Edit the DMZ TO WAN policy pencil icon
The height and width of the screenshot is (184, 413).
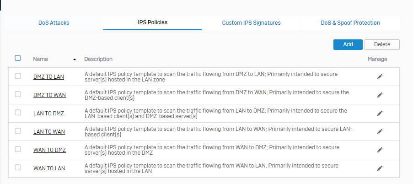point(380,95)
